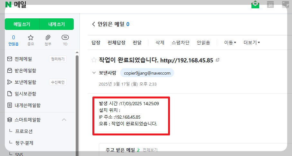Open the calendar icon showing 31
The image size is (292, 156).
tap(270, 5)
